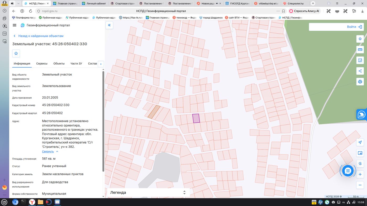
Task: Open the Части ЗУ tab
Action: point(76,64)
